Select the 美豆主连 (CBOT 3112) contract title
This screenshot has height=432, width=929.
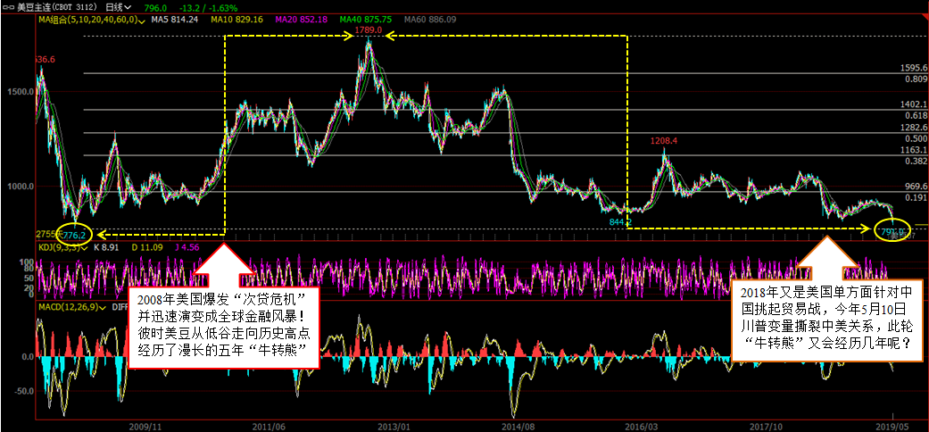pos(54,6)
